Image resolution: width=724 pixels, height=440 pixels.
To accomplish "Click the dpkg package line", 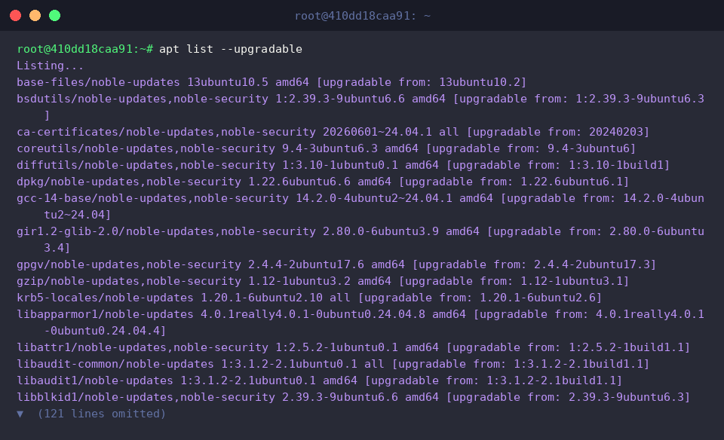I will point(323,182).
